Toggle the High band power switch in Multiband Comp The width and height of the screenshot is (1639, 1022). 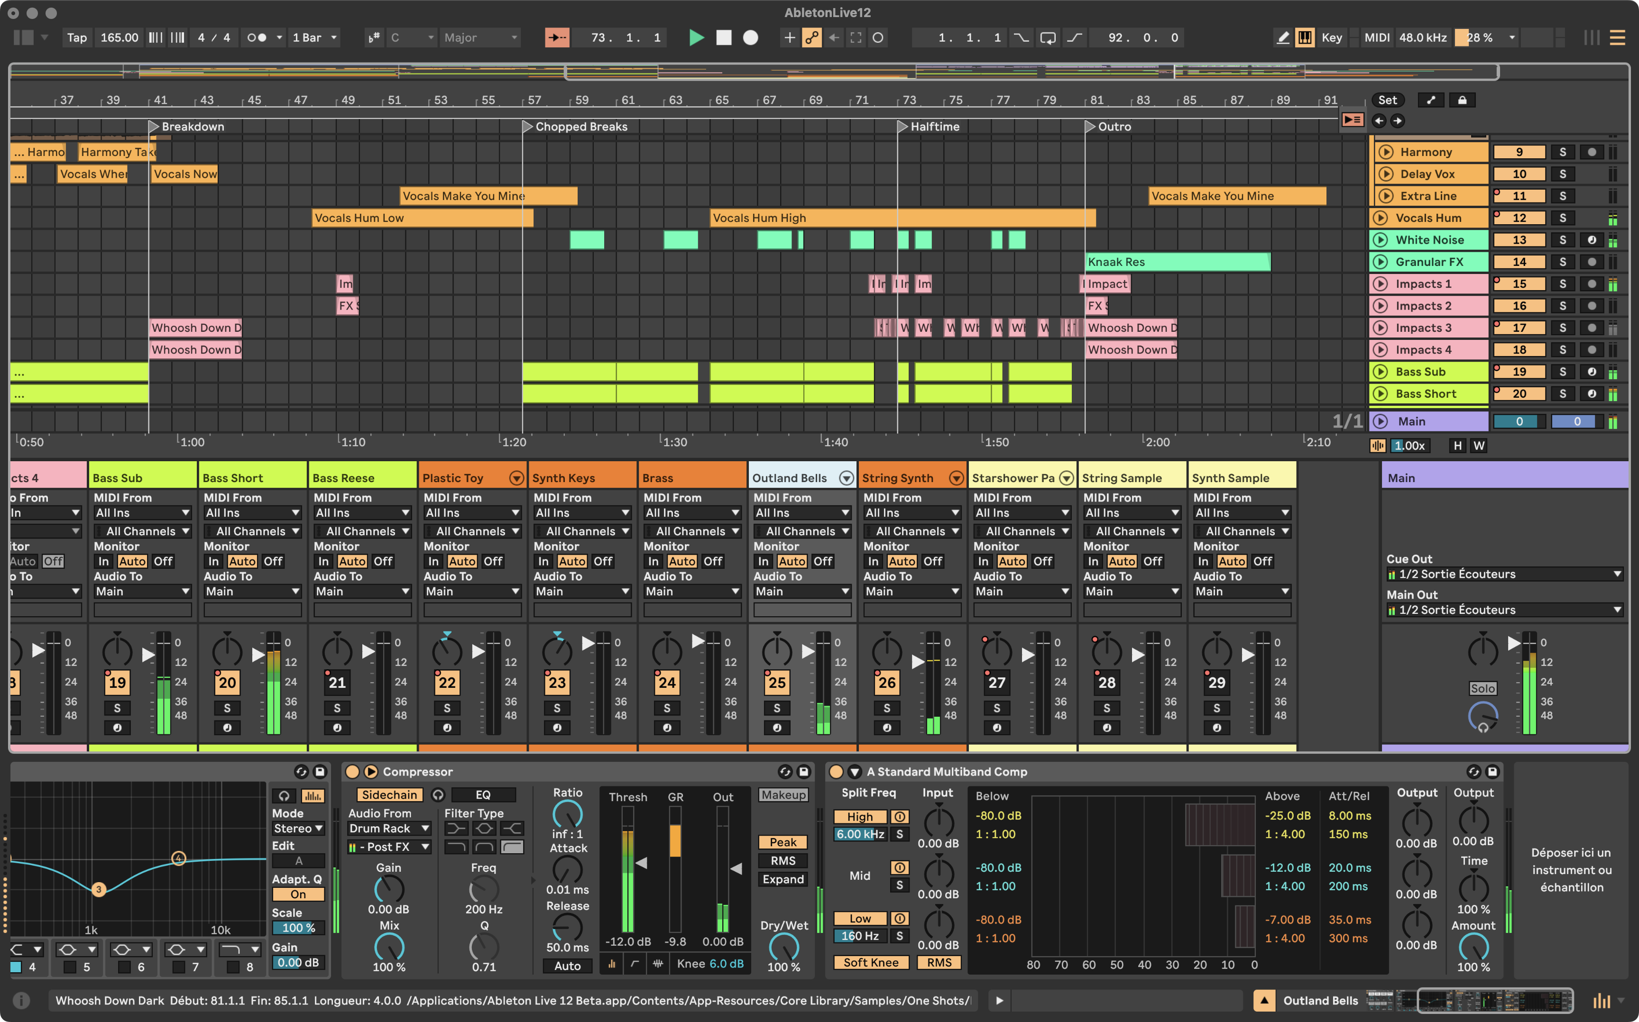coord(900,817)
